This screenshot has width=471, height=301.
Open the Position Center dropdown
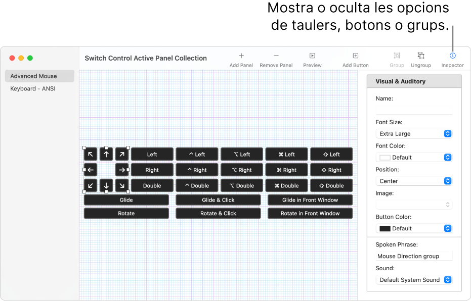pos(414,181)
